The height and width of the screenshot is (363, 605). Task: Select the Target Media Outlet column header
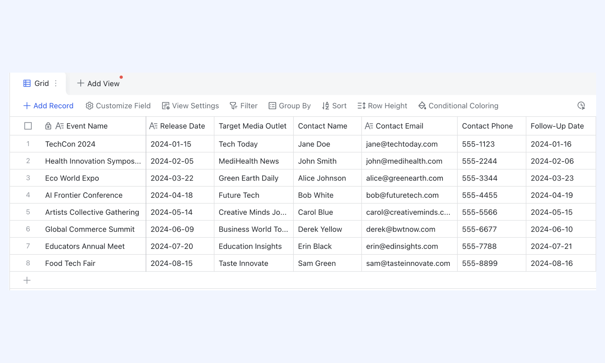[x=254, y=126]
